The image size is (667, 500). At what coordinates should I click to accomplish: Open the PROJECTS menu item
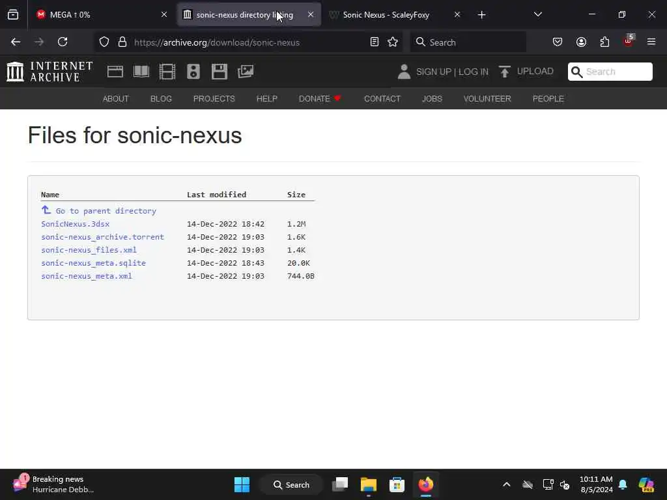(x=214, y=99)
